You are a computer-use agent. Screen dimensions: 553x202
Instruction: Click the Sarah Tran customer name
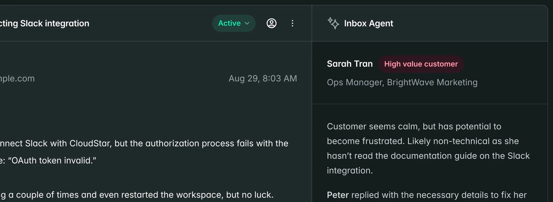[350, 64]
